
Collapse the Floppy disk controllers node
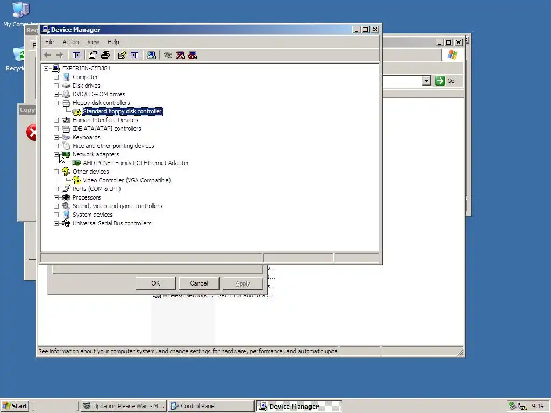[x=56, y=103]
